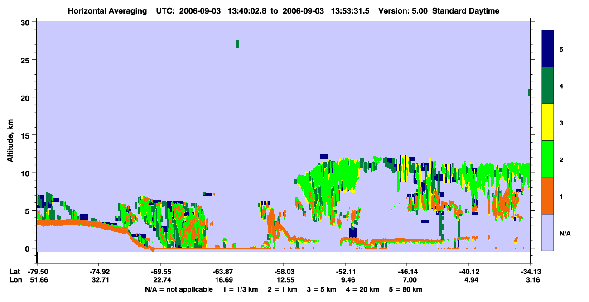The height and width of the screenshot is (302, 589).
Task: Click the '5 = 80 km' legend note
Action: (406, 289)
